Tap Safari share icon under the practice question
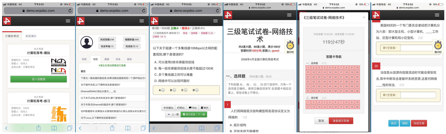446x134 pixels. (x=186, y=127)
